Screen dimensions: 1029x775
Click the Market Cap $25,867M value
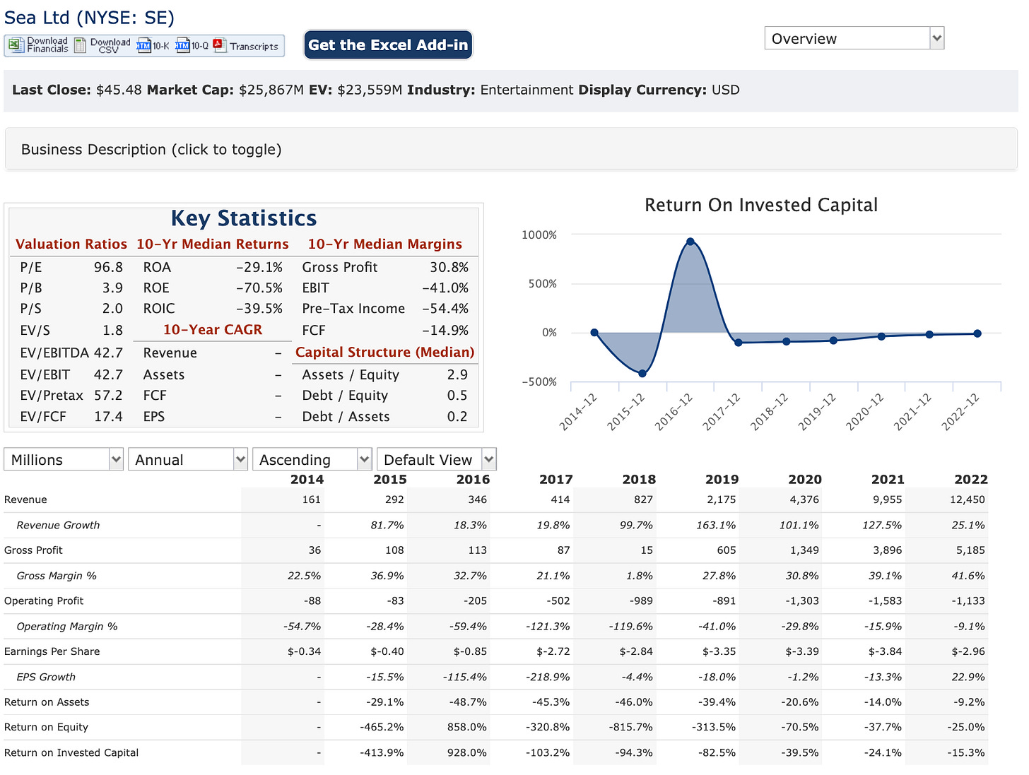click(271, 90)
